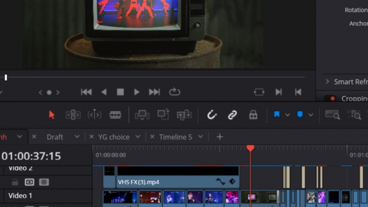Viewport: 368px width, 207px height.
Task: Close the Draft timeline tab
Action: click(x=34, y=137)
